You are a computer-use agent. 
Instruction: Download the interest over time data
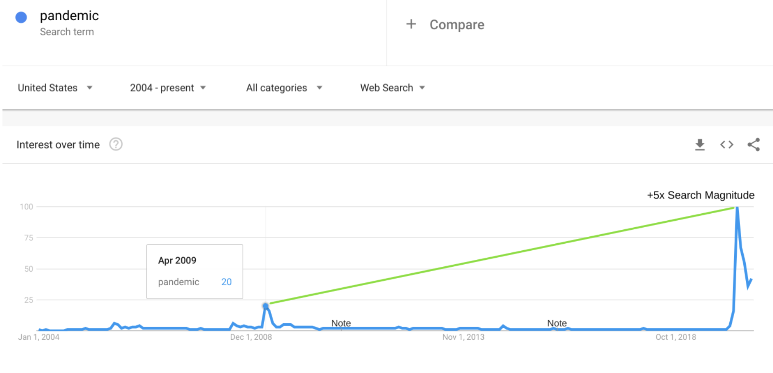tap(700, 145)
